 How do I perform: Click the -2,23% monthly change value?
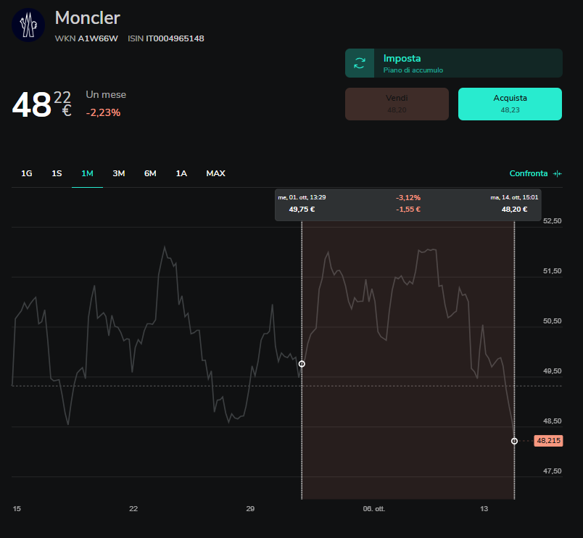(x=103, y=112)
